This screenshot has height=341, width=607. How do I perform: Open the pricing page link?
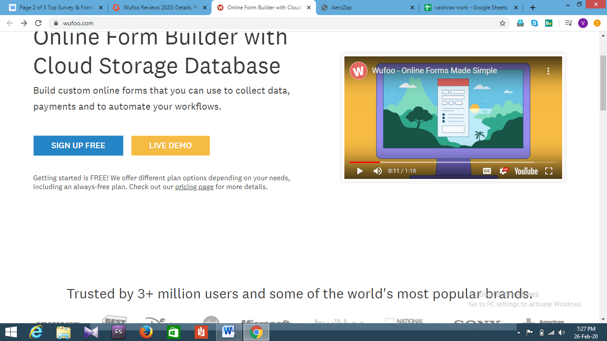click(194, 187)
